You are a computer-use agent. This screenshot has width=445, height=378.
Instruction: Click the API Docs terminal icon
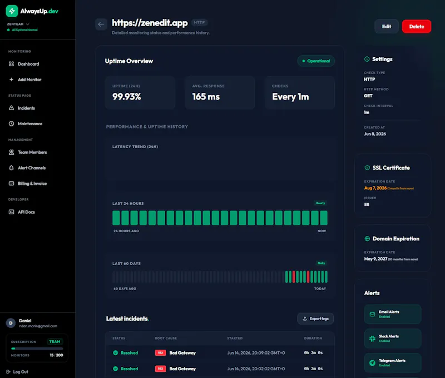pyautogui.click(x=11, y=212)
